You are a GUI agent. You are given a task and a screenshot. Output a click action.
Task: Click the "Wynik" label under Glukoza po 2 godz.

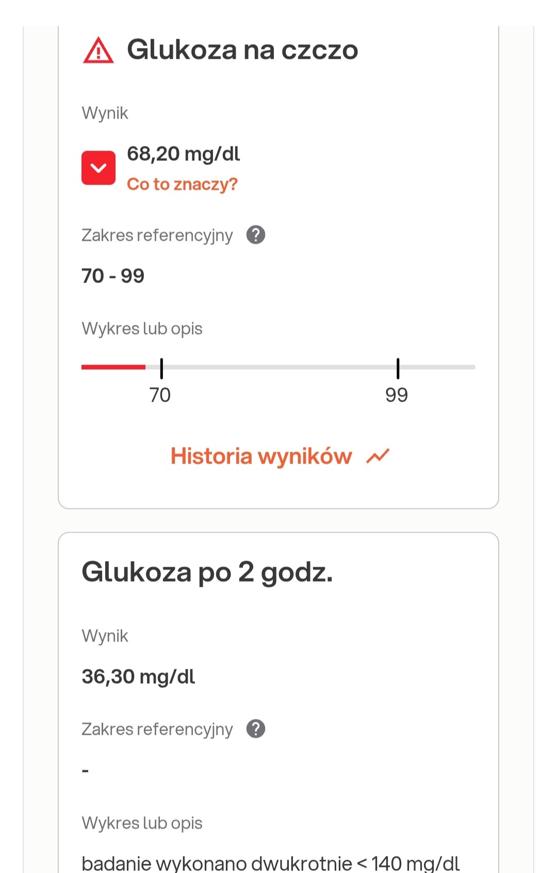point(105,636)
